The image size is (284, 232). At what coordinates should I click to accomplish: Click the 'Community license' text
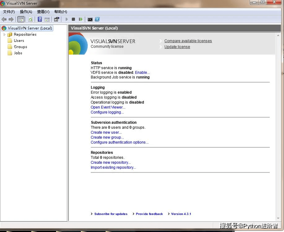pyautogui.click(x=107, y=47)
